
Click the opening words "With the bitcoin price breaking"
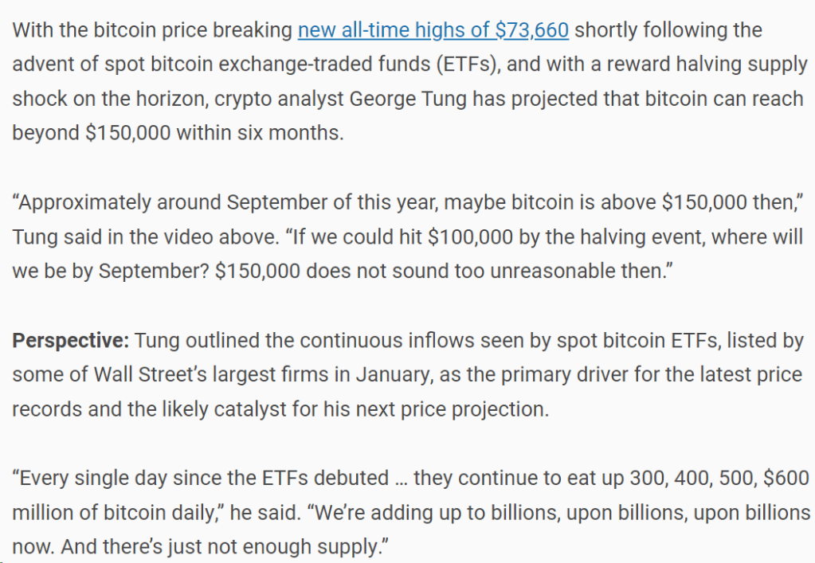(152, 31)
